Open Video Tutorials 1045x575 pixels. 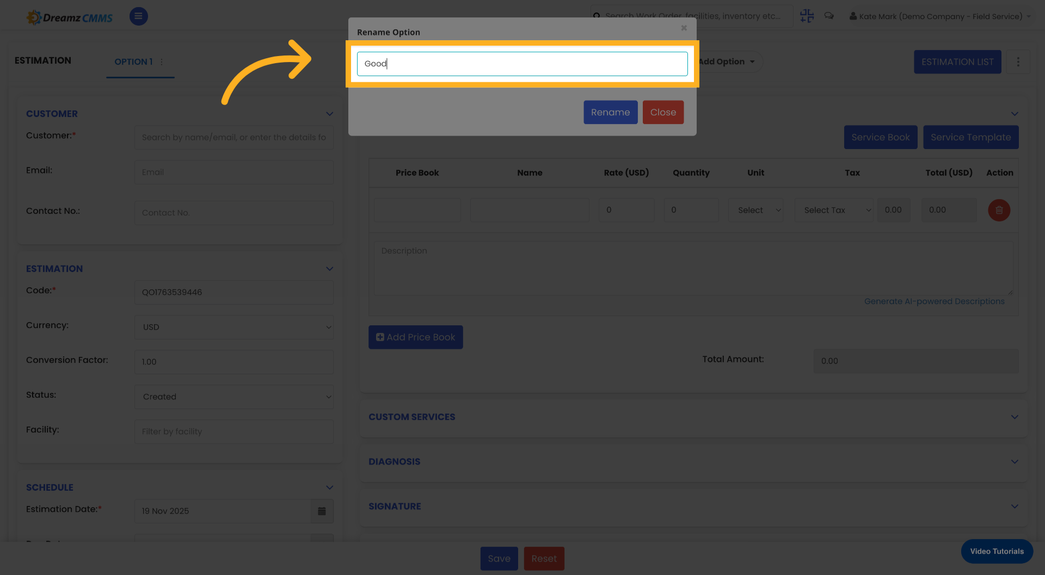tap(997, 551)
